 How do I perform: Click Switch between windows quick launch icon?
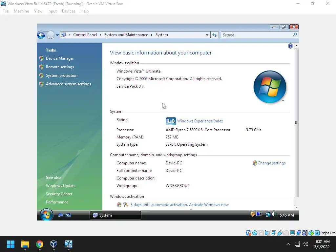pyautogui.click(x=68, y=215)
